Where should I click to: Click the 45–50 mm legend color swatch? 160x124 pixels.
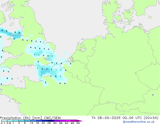pos(74,121)
